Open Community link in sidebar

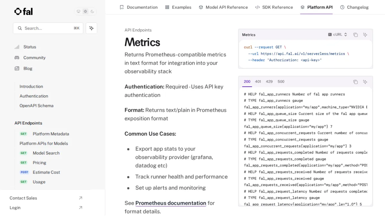(34, 58)
